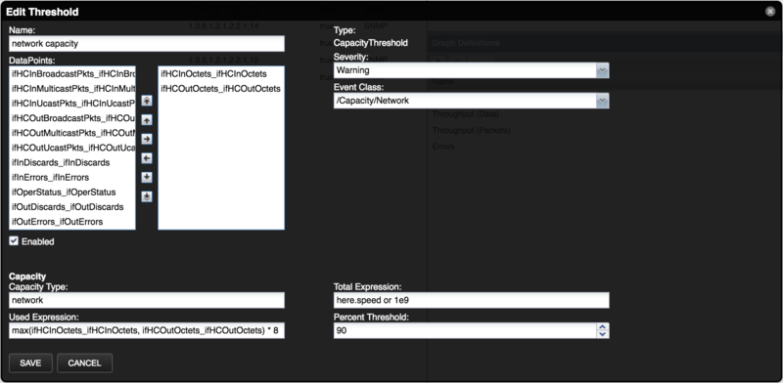Click the Event Class field showing /Capacity/Network
Screen dimensions: 783x383
(x=465, y=101)
